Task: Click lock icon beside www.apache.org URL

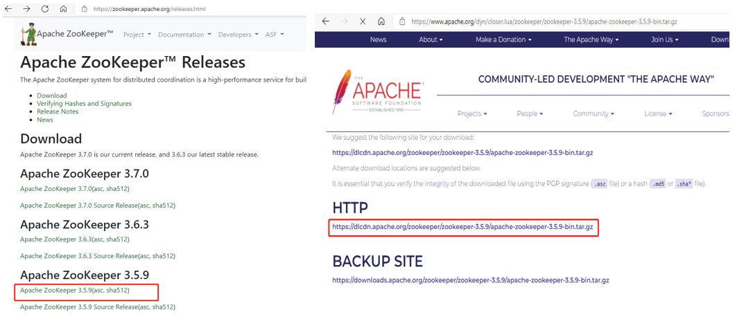Action: coord(402,21)
